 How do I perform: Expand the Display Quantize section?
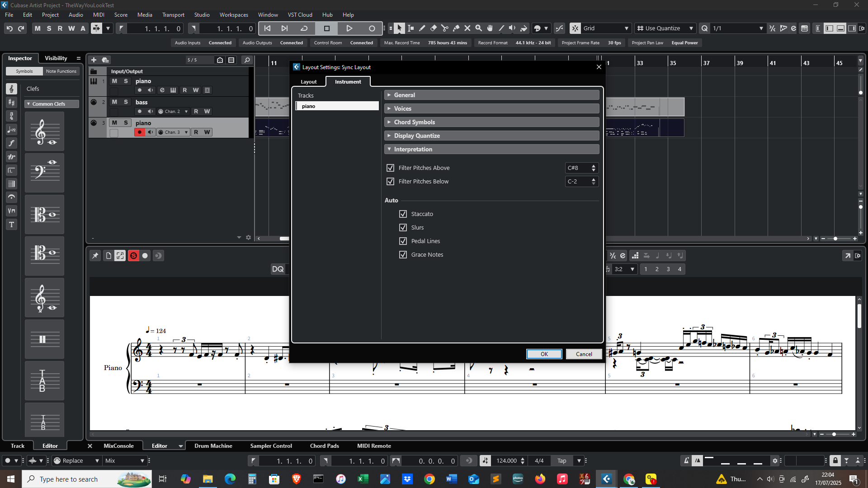point(416,136)
